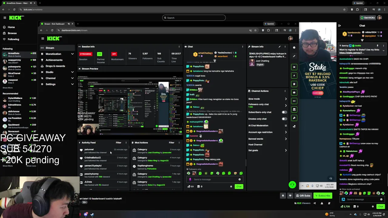Report stream via the warning triangle icon
Screen dimensions: 388x218
pos(322,203)
